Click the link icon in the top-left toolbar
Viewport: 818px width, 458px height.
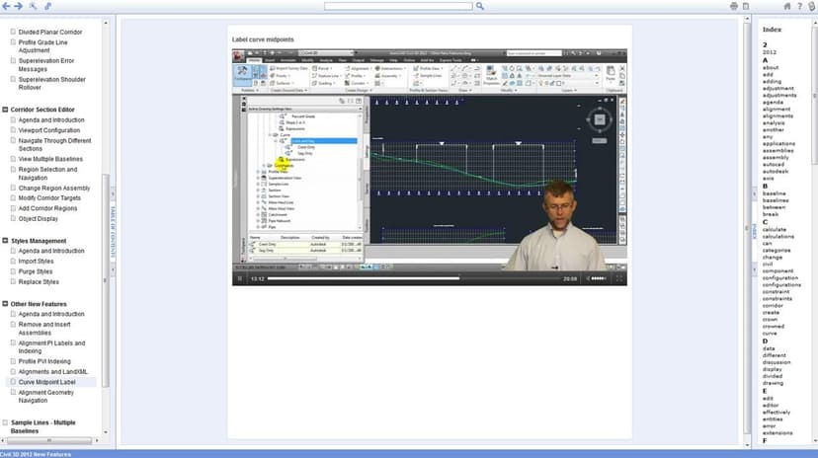(x=48, y=6)
